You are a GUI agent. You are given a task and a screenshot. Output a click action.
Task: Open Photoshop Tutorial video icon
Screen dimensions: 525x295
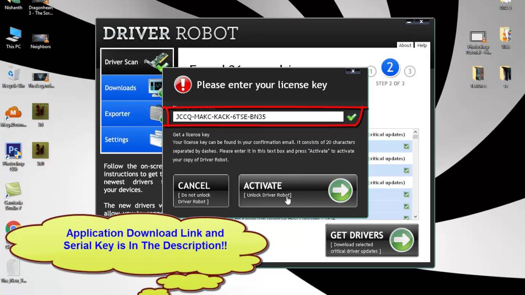(x=478, y=43)
